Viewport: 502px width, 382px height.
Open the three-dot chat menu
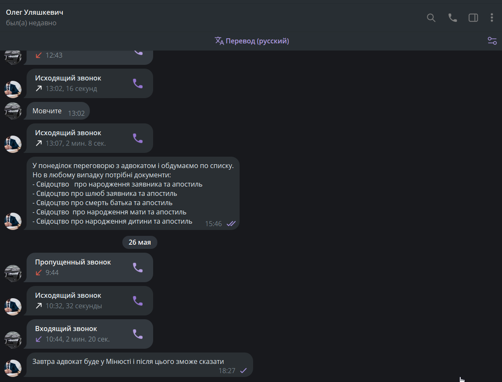click(x=492, y=18)
